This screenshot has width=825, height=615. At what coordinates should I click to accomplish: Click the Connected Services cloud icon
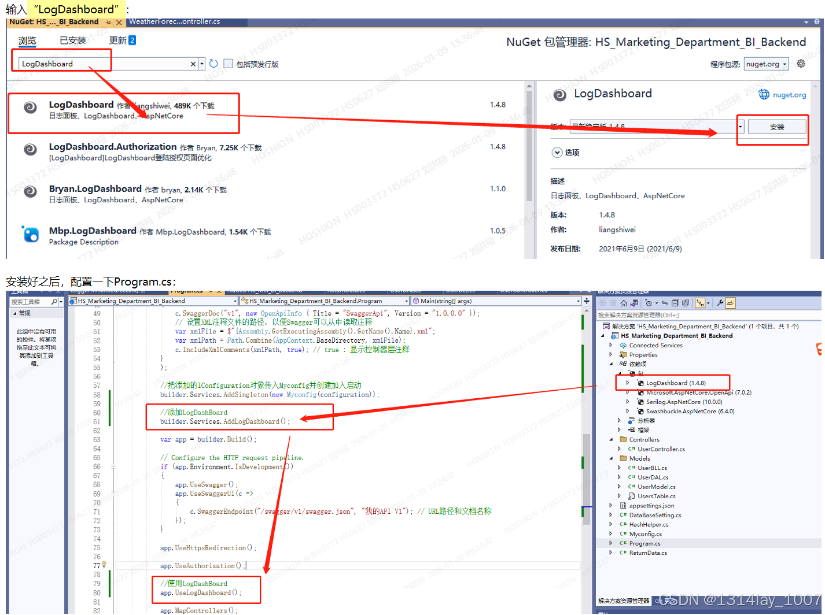coord(623,345)
